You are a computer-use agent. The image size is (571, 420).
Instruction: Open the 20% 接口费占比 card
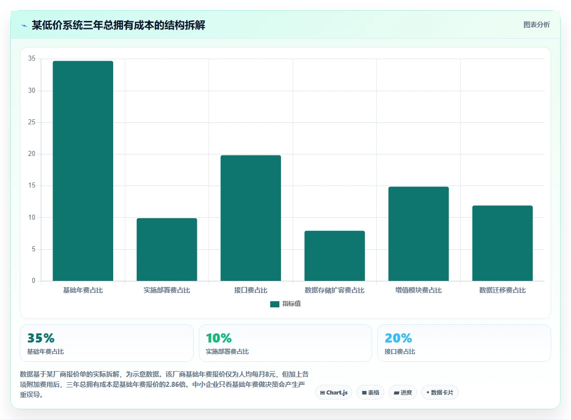tap(464, 343)
